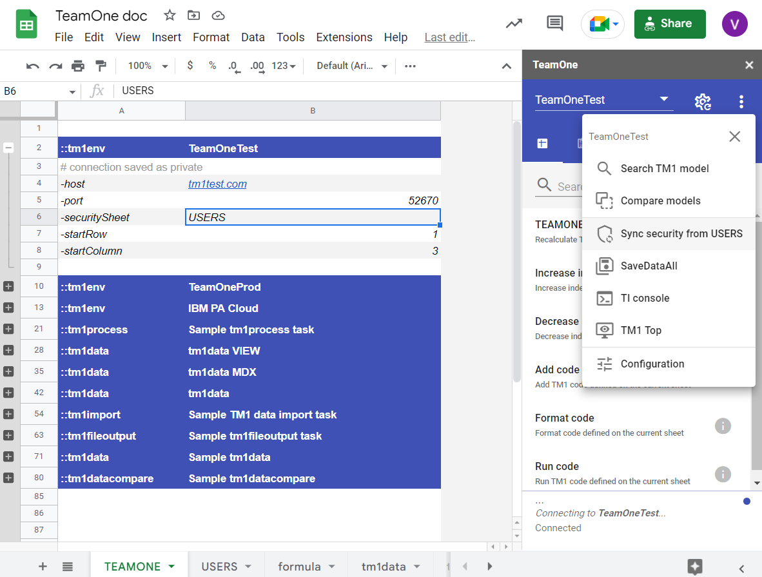Open the name box dropdown
Viewport: 762px width, 577px height.
point(72,92)
